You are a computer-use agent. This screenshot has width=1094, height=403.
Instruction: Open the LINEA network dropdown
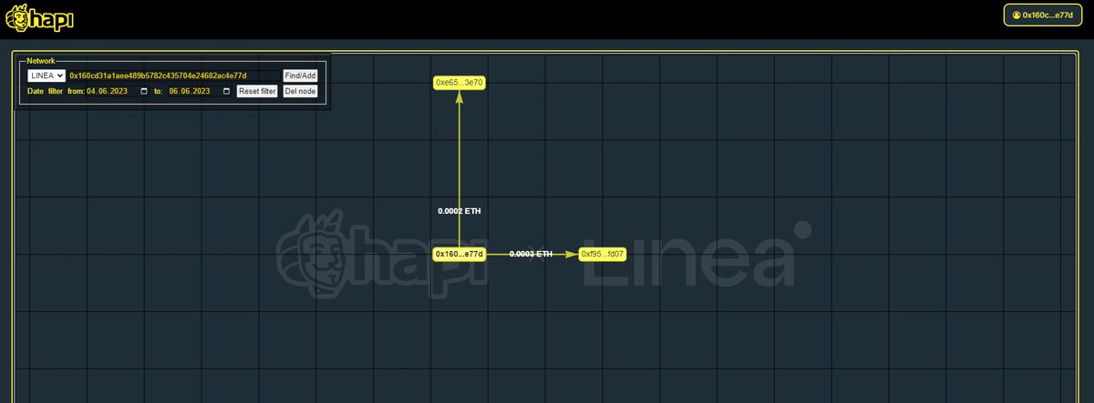[x=46, y=76]
